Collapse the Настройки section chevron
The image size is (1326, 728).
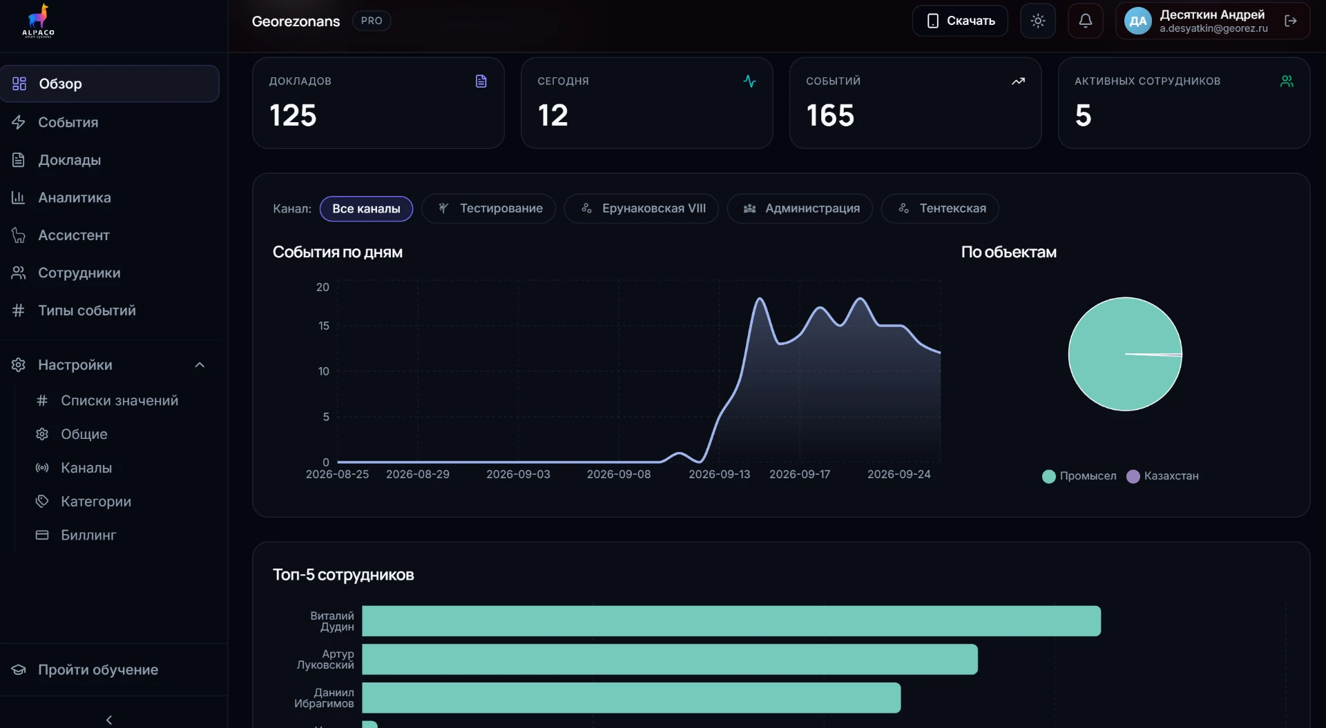(x=200, y=365)
